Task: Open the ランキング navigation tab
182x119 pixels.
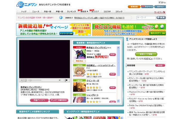Action: 71,12
